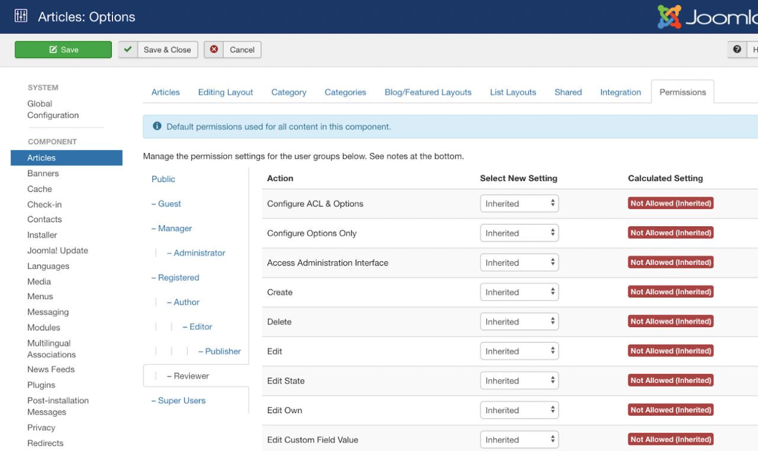Click Not Allowed badge for Edit State
This screenshot has height=451, width=758.
(671, 381)
